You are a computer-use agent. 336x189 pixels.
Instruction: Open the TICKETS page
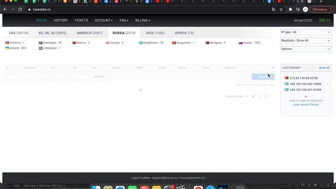pos(81,20)
